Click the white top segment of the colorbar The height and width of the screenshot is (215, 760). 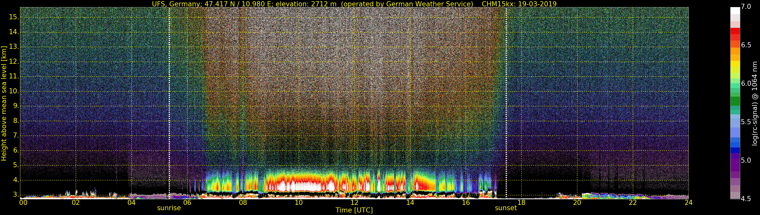pos(735,11)
